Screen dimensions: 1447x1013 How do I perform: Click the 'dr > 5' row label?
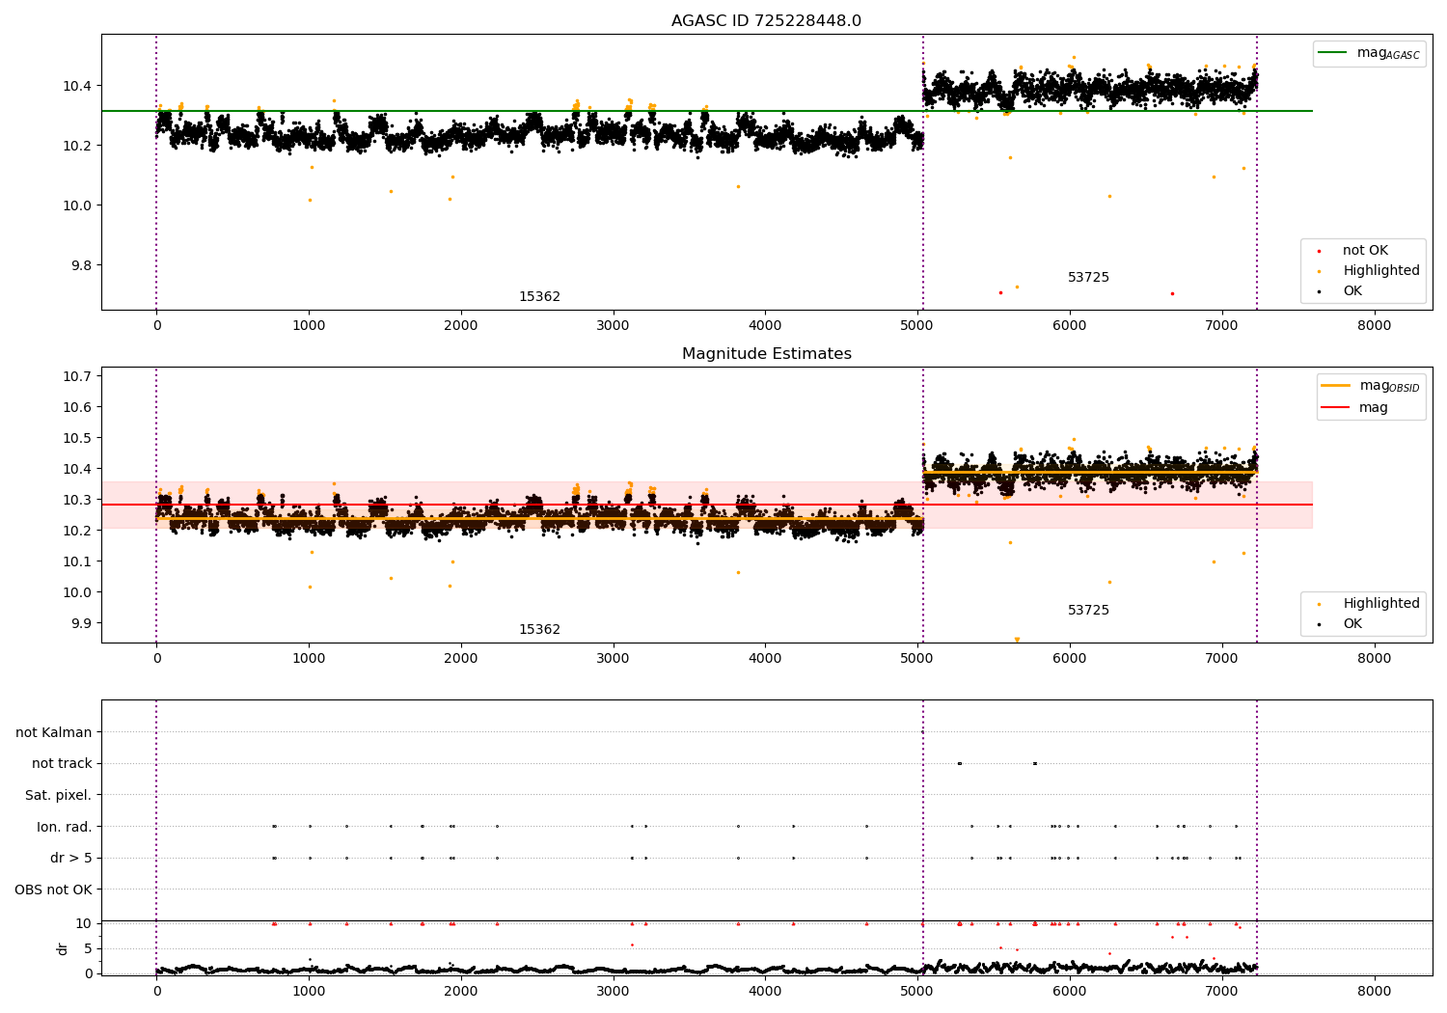pos(71,859)
